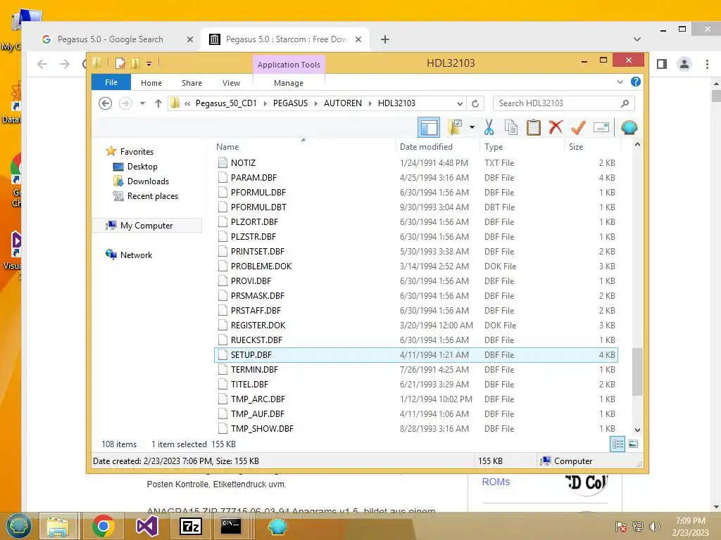The width and height of the screenshot is (721, 540).
Task: Click AUTOREN in the address path
Action: point(343,103)
